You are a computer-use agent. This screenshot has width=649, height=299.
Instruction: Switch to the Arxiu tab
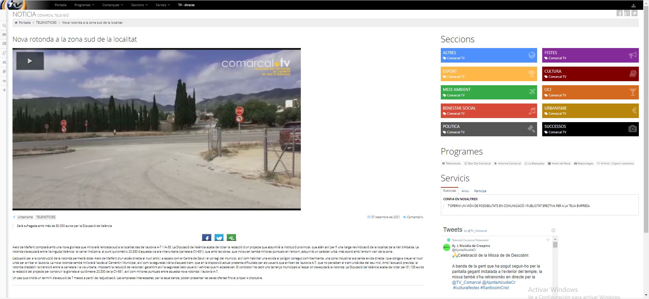(x=465, y=191)
